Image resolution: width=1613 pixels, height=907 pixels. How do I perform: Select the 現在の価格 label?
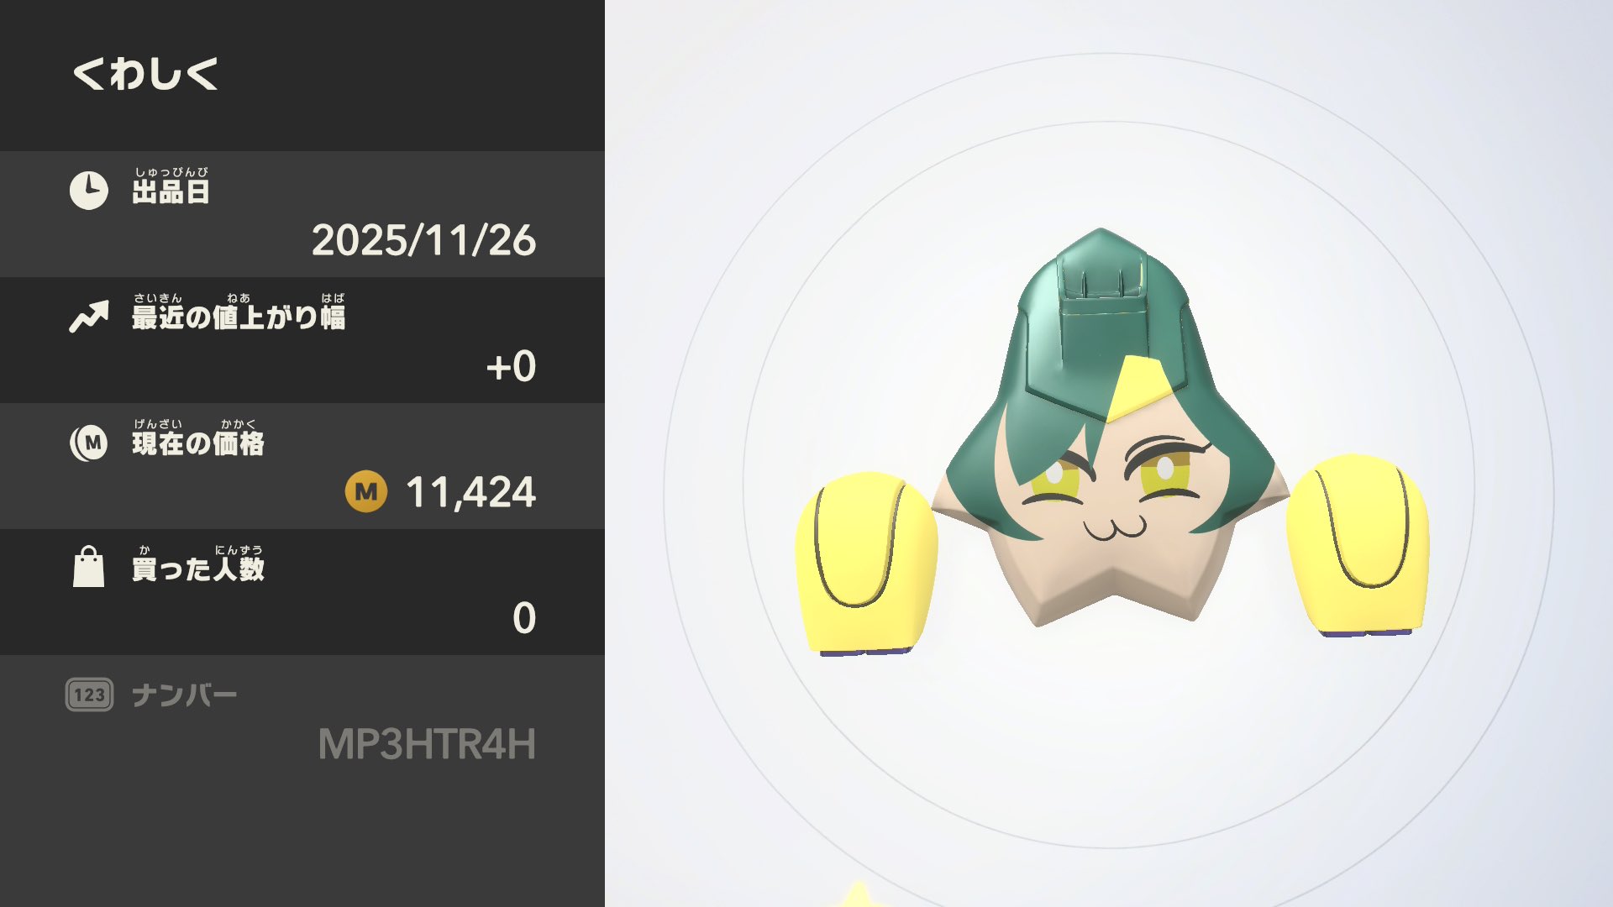pos(198,443)
